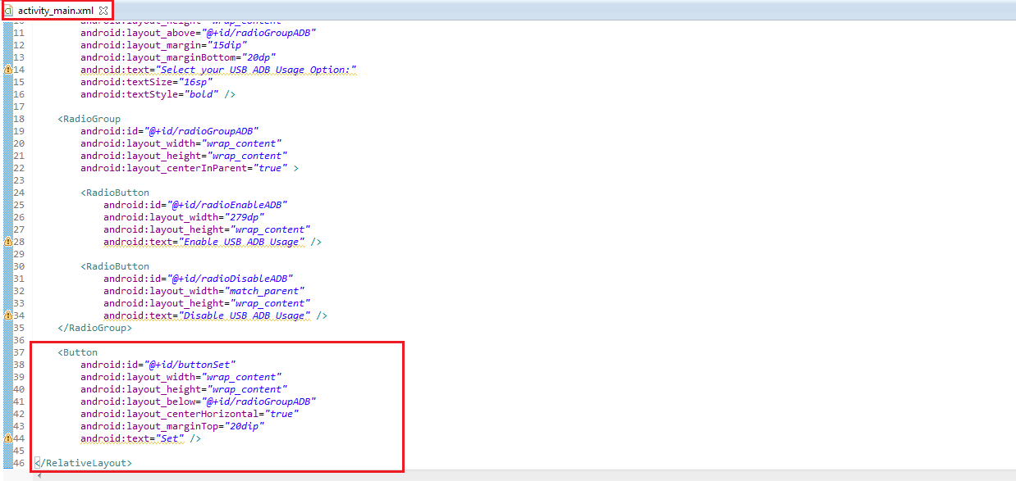Click the warning marker on line 34
Viewport: 1016px width, 481px height.
pyautogui.click(x=8, y=315)
